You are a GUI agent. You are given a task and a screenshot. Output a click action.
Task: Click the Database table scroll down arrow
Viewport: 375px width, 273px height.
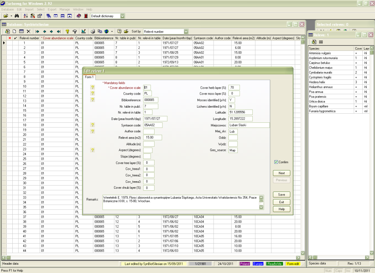pyautogui.click(x=303, y=253)
